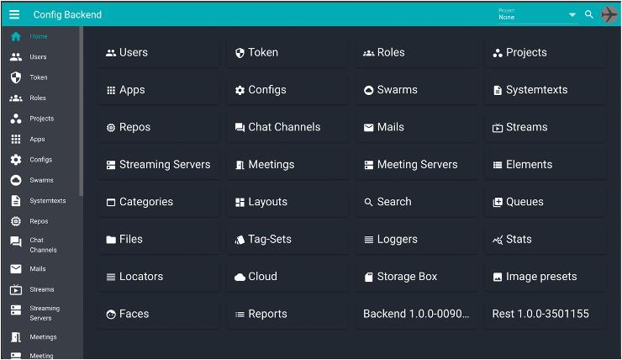Open the Storage Box tile
Image resolution: width=622 pixels, height=360 pixels.
(416, 276)
